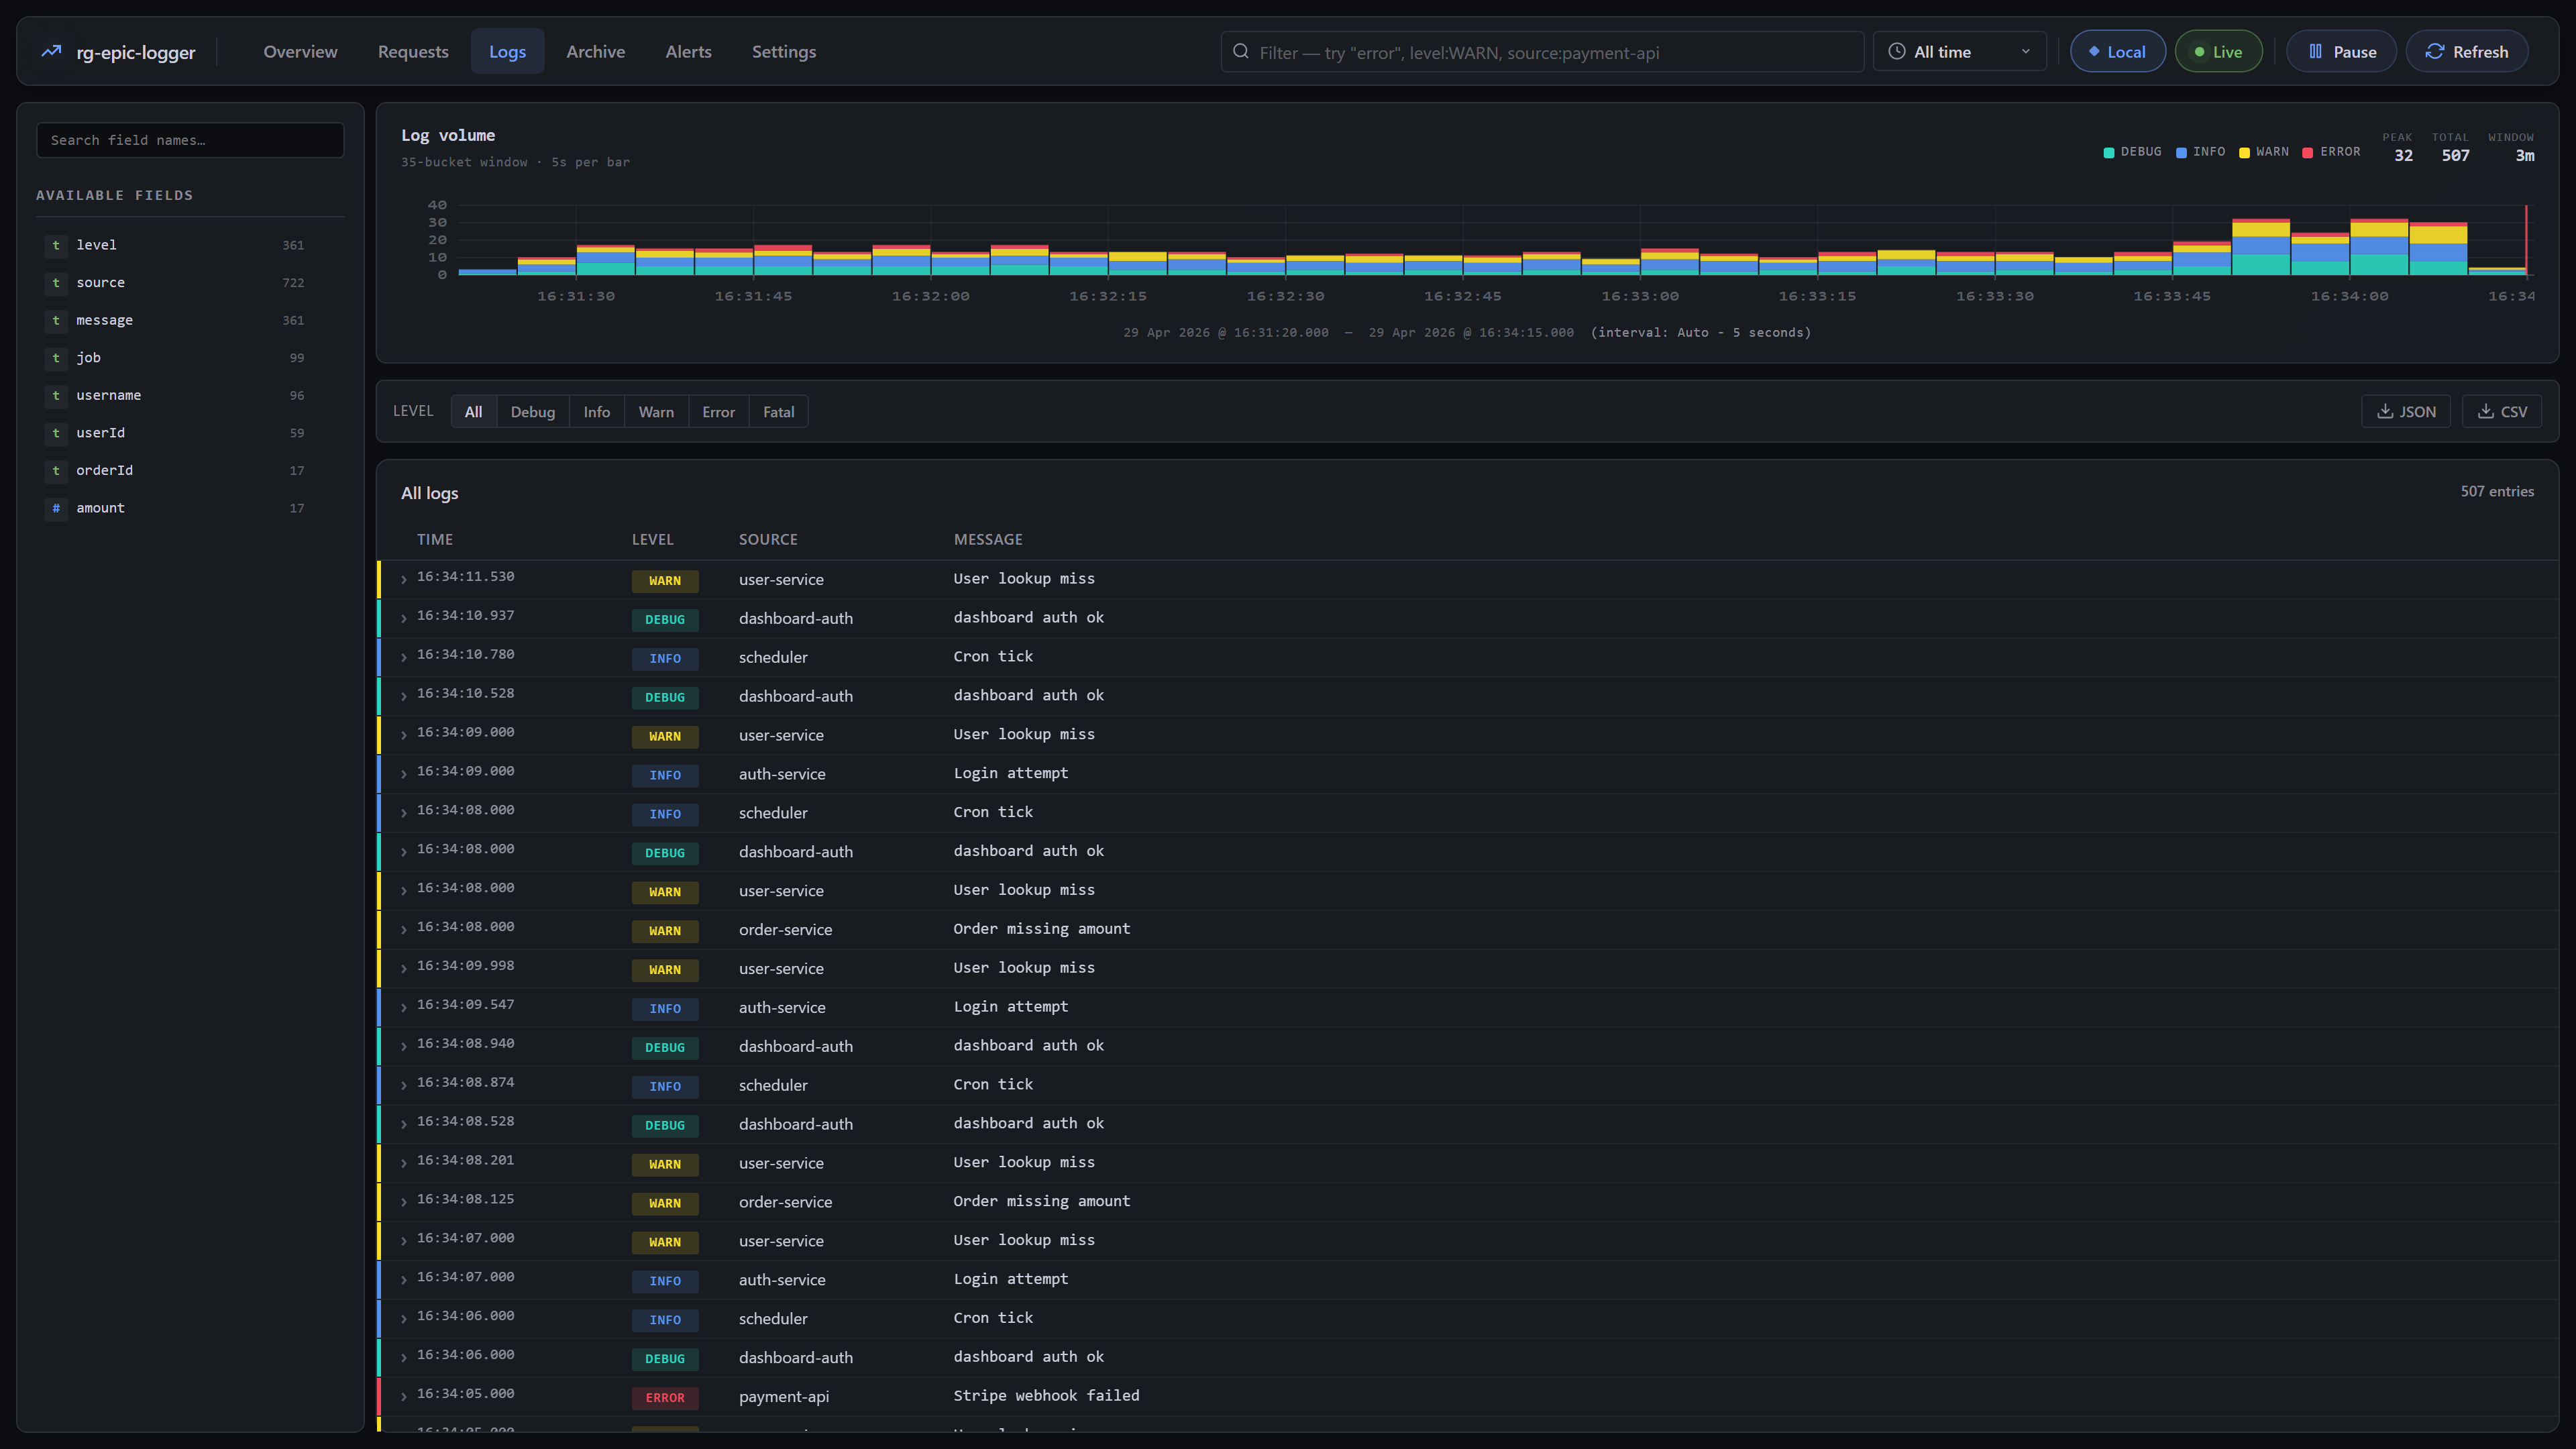
Task: Click the ERROR red legend swatch
Action: click(x=2307, y=152)
